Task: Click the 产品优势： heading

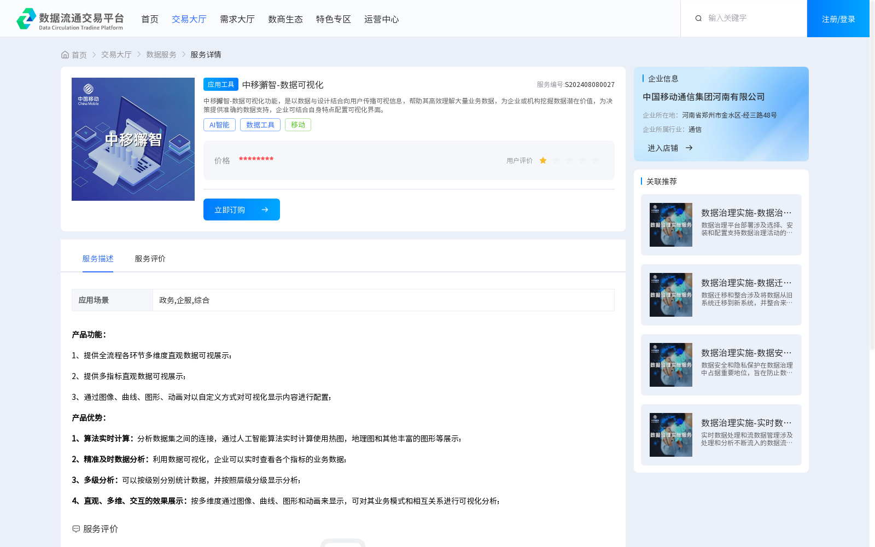Action: (89, 417)
